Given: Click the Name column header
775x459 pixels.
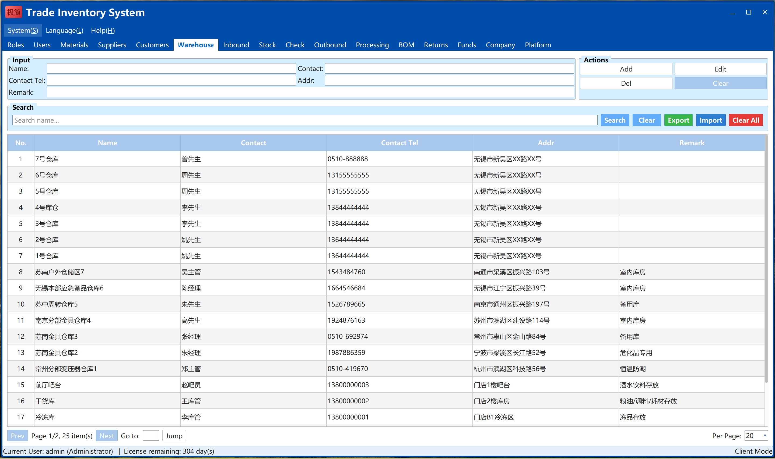Looking at the screenshot, I should [107, 143].
